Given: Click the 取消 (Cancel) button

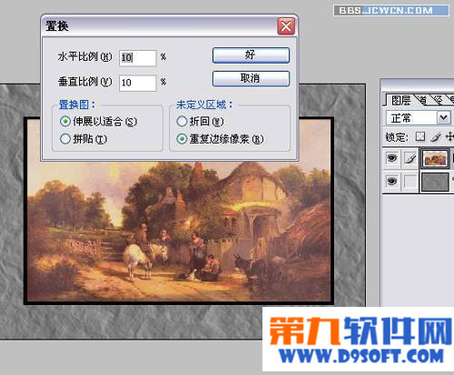Looking at the screenshot, I should click(x=251, y=79).
